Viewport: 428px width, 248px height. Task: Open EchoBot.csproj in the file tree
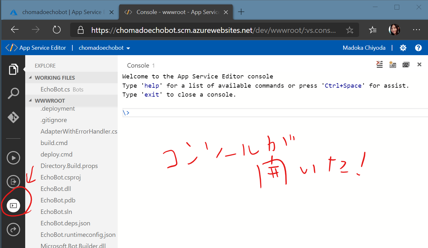pos(61,178)
